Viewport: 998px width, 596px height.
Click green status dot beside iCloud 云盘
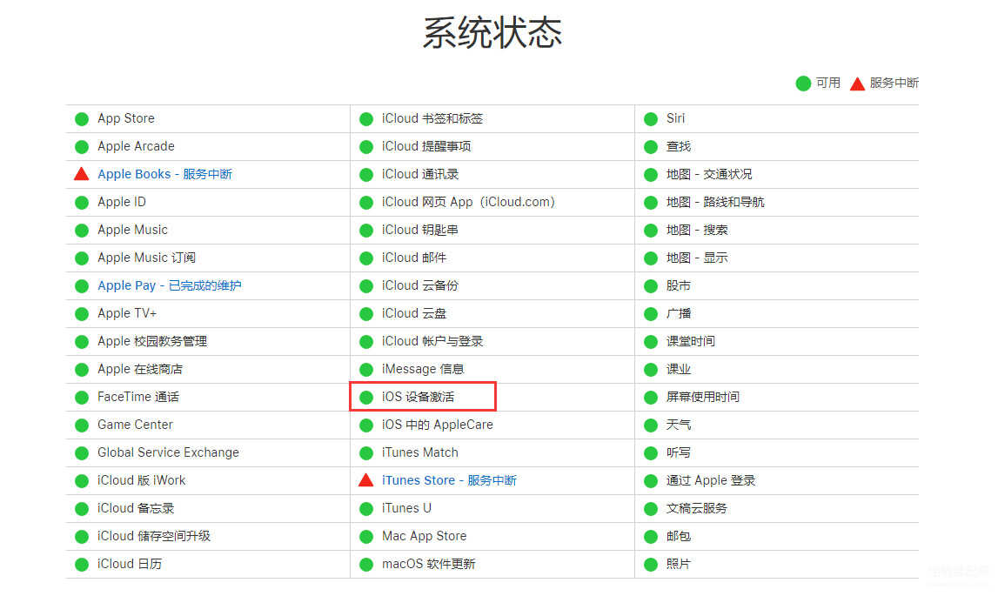pos(366,314)
